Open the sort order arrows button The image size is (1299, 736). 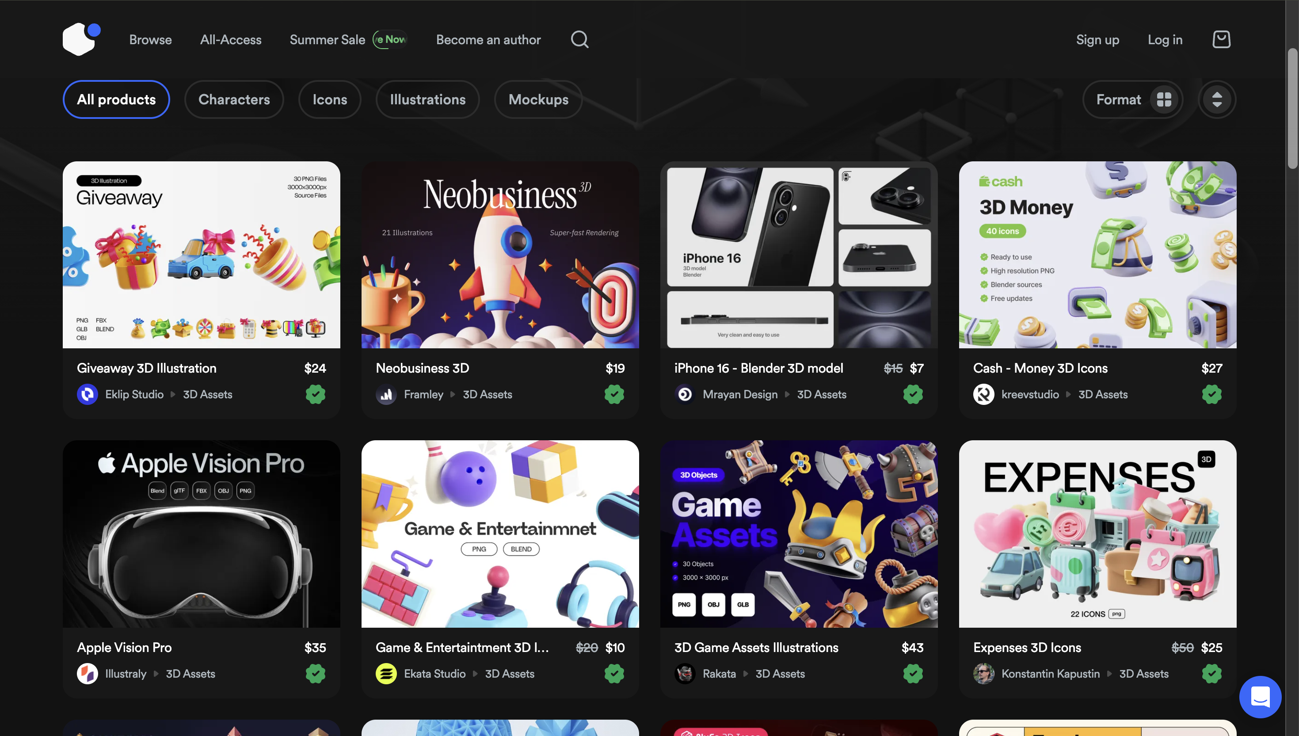[1217, 99]
